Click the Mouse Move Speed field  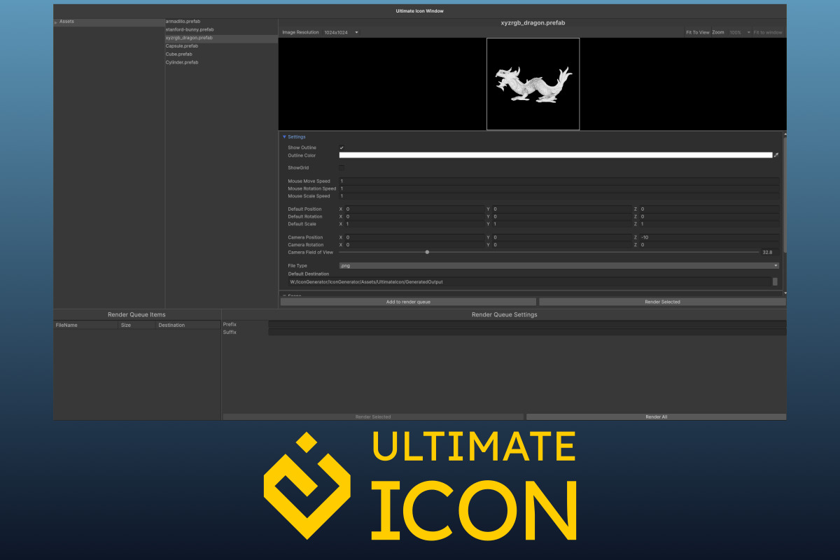click(559, 181)
